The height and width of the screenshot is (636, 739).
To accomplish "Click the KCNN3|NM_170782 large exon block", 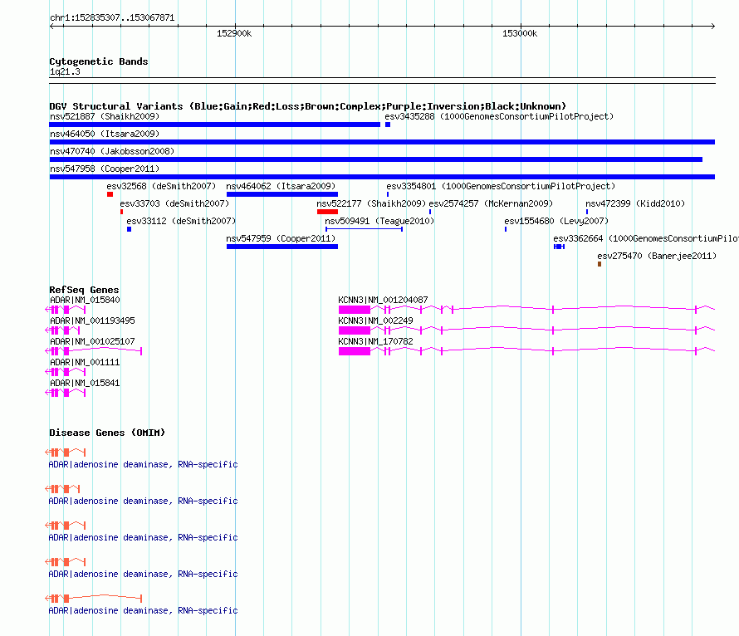I will [355, 351].
